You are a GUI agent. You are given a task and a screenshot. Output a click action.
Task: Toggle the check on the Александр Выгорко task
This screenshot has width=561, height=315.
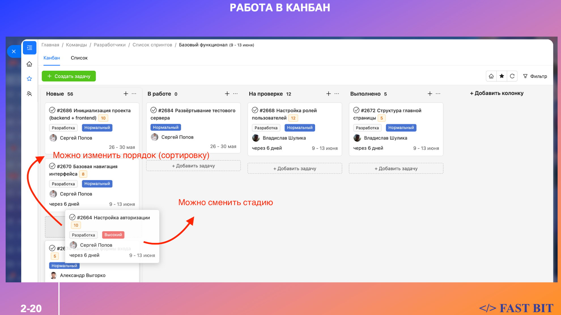(52, 248)
